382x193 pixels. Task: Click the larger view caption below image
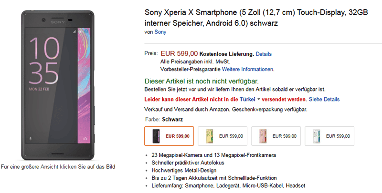[x=58, y=166]
